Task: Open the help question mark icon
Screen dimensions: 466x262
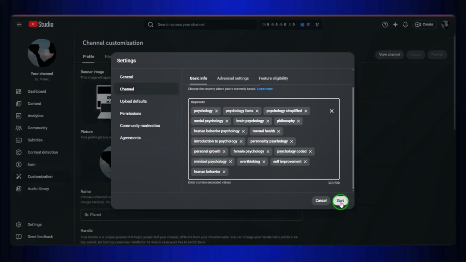Action: [x=385, y=25]
